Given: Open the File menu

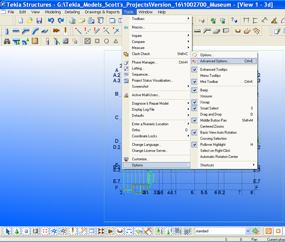Looking at the screenshot, I should coord(11,12).
